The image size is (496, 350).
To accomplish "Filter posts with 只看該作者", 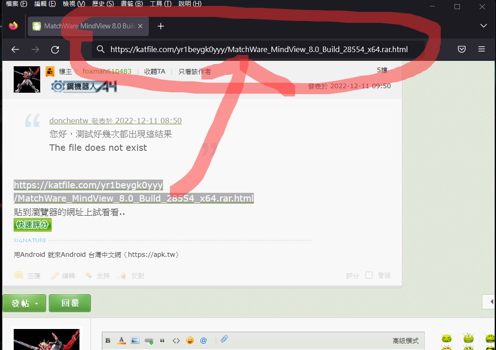I will (x=195, y=72).
